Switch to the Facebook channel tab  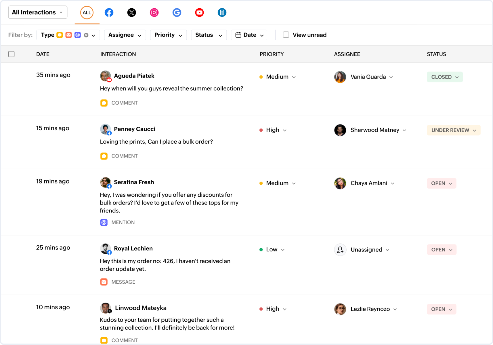pyautogui.click(x=109, y=13)
